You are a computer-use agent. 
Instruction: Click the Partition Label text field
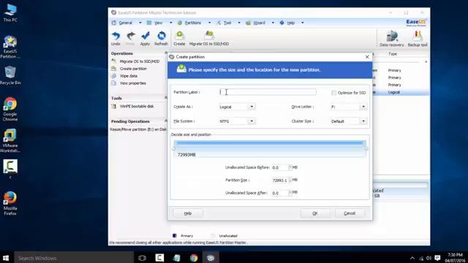click(x=268, y=92)
